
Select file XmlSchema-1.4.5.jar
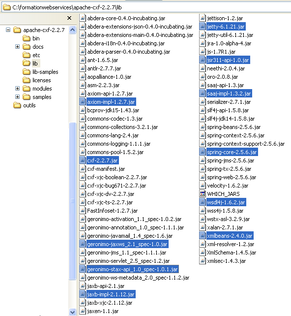coord(232,253)
